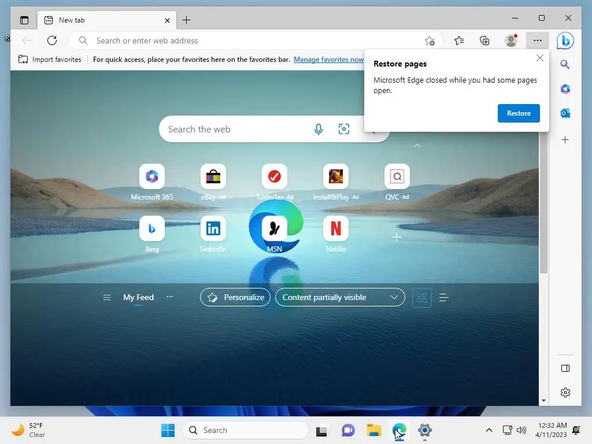The image size is (592, 444).
Task: Open the Bing quick link tile
Action: 152,234
